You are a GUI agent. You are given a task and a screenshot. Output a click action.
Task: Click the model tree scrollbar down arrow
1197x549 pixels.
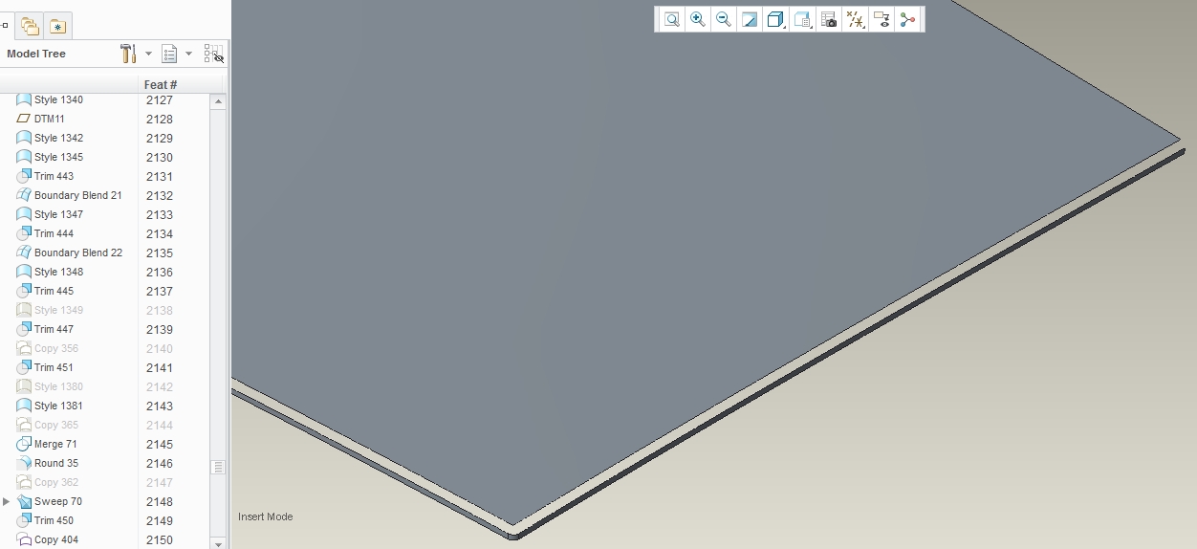click(218, 543)
